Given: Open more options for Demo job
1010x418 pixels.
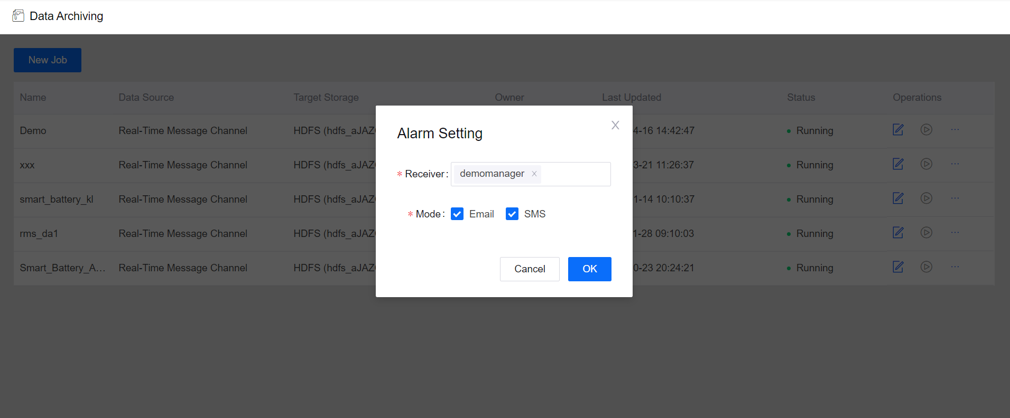Looking at the screenshot, I should coord(955,129).
